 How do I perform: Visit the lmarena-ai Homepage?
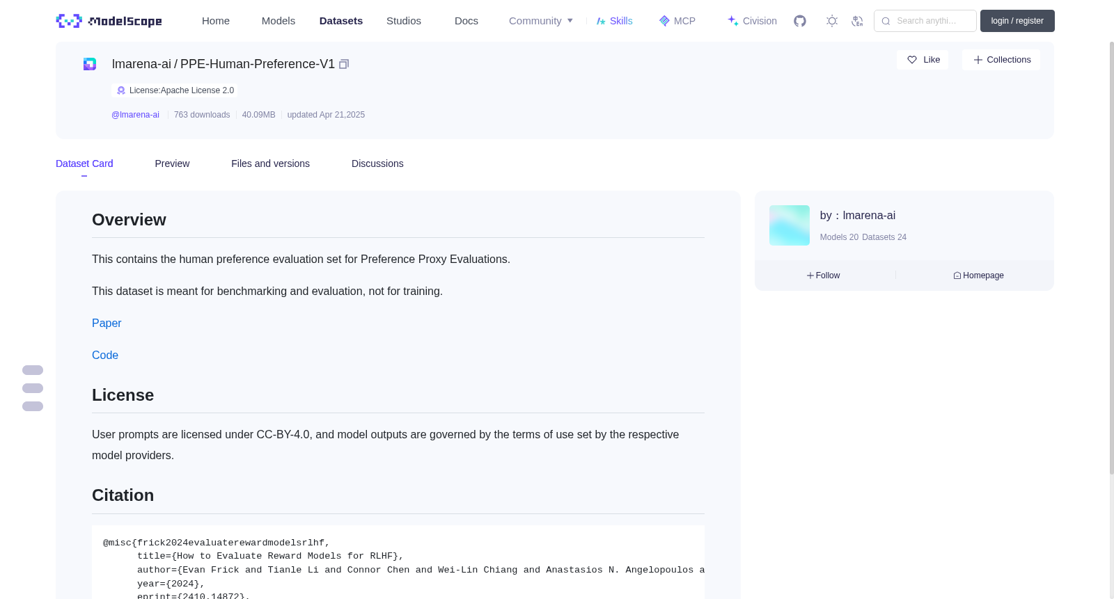click(x=978, y=275)
